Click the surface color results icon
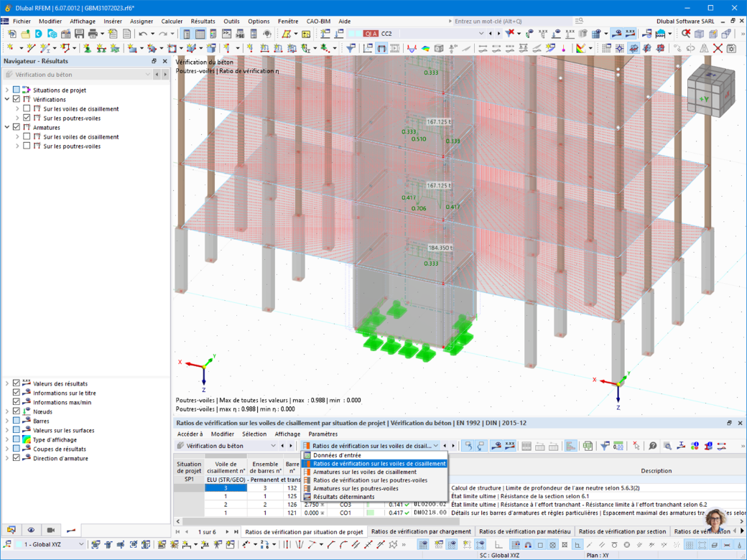The width and height of the screenshot is (747, 560). 425,48
